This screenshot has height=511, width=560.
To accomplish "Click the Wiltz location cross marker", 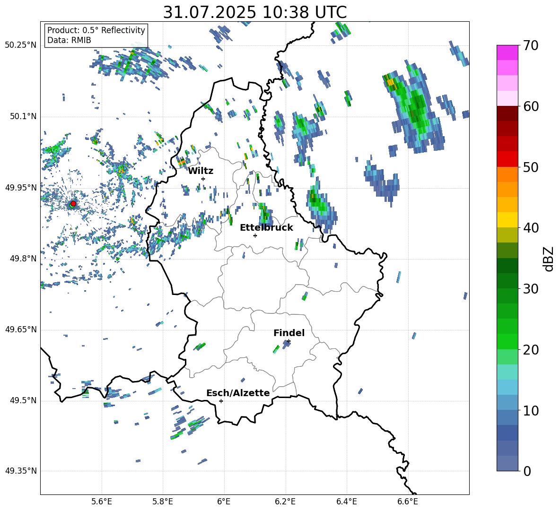I will pos(203,179).
